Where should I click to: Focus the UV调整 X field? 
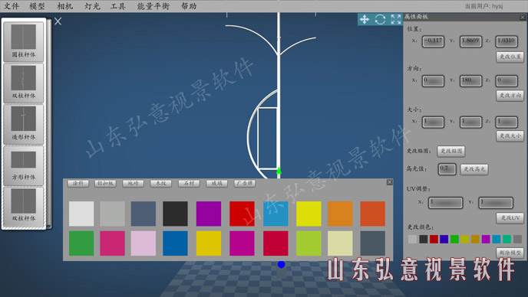click(x=445, y=203)
